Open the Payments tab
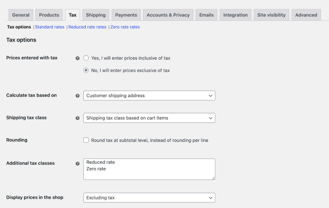 126,15
